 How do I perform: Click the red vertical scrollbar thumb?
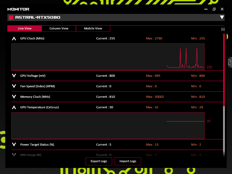click(x=224, y=70)
